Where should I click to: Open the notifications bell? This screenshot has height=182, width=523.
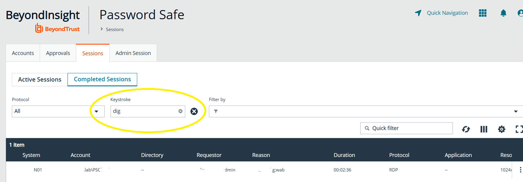503,13
